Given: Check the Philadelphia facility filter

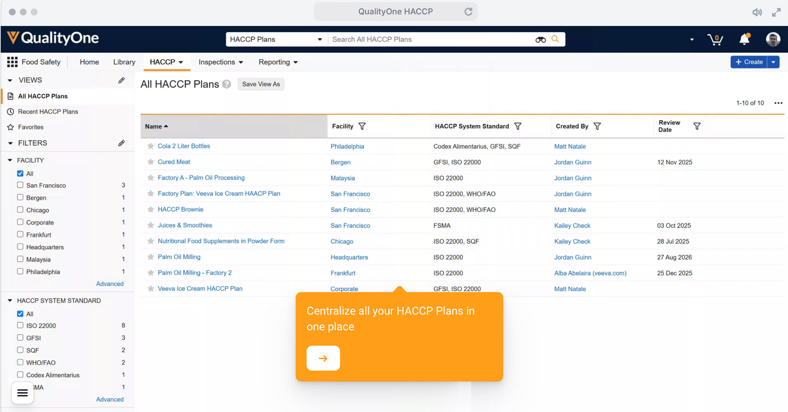Looking at the screenshot, I should (20, 271).
